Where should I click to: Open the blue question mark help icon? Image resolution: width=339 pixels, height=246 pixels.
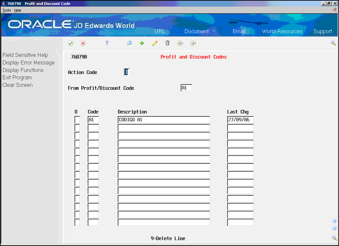pyautogui.click(x=107, y=43)
